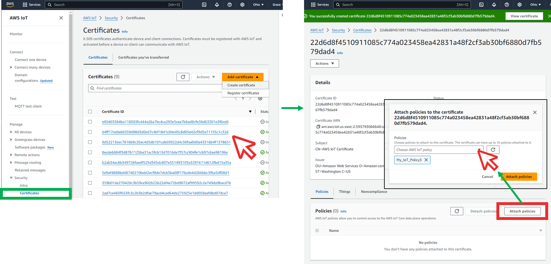
Task: Open Ohio region dropdown in left console
Action: 258,5
